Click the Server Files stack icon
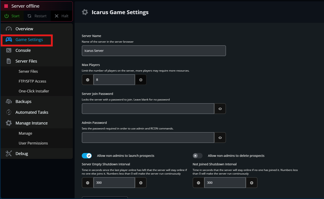Image resolution: width=324 pixels, height=199 pixels. [x=9, y=61]
